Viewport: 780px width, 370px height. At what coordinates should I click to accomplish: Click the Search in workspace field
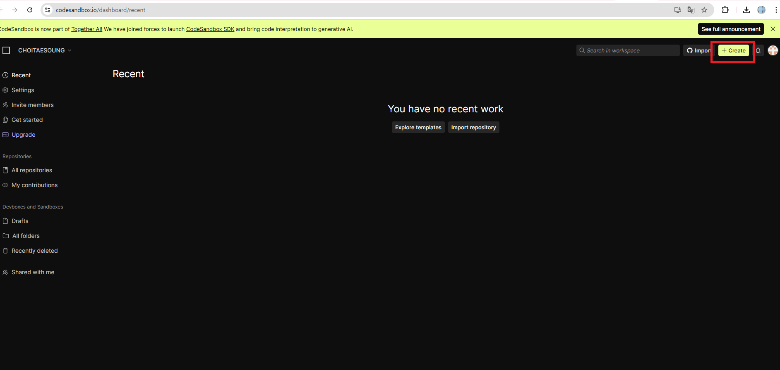coord(628,50)
